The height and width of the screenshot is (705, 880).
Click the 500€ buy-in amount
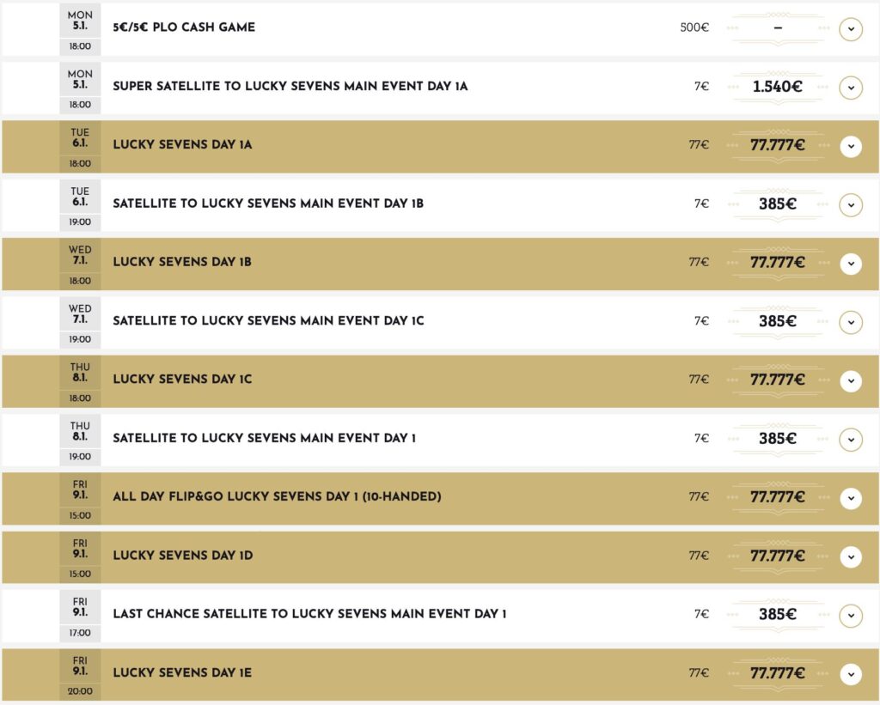pos(694,27)
